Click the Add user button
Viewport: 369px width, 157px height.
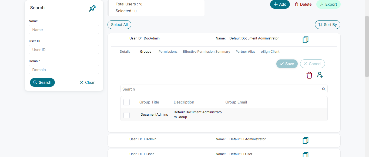(x=280, y=4)
